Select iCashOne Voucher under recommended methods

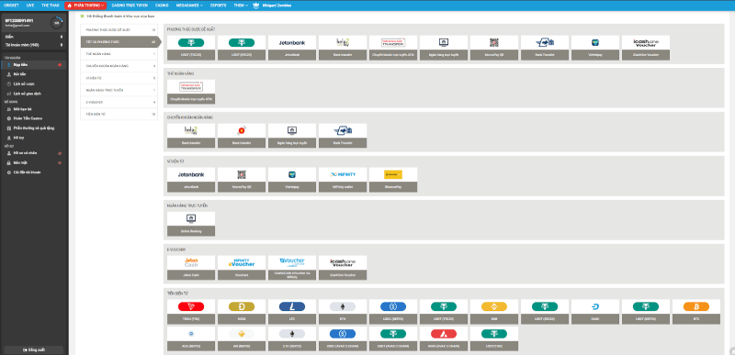click(x=646, y=48)
